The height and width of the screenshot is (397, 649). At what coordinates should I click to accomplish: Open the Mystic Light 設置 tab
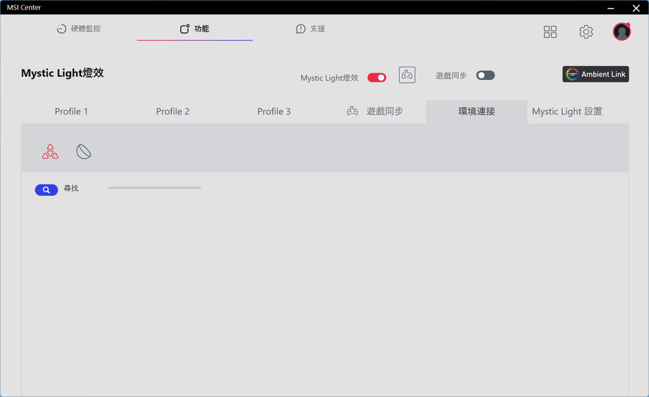pyautogui.click(x=567, y=112)
